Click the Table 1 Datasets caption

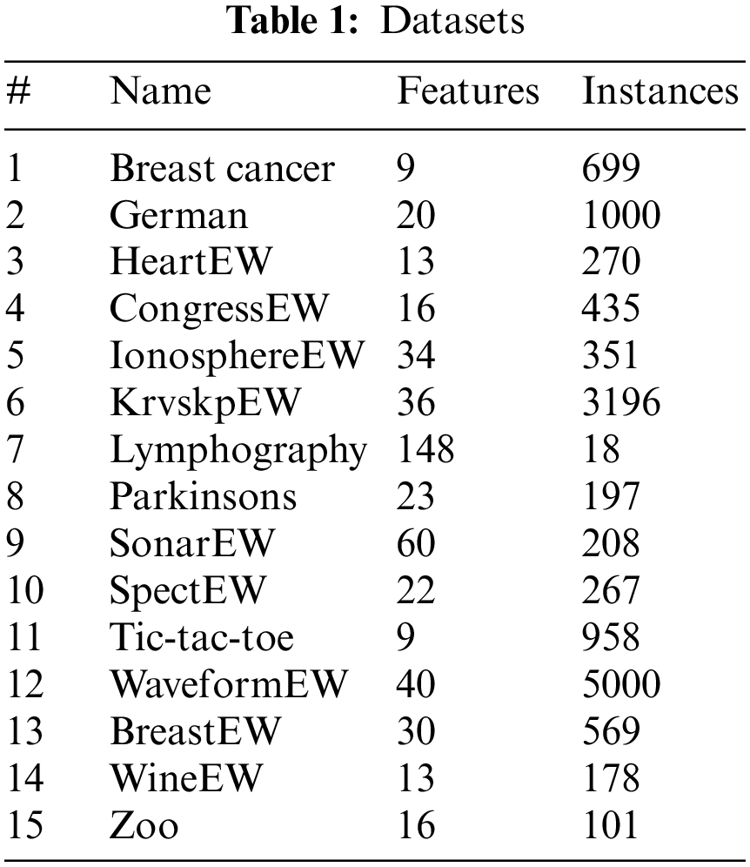point(374,22)
